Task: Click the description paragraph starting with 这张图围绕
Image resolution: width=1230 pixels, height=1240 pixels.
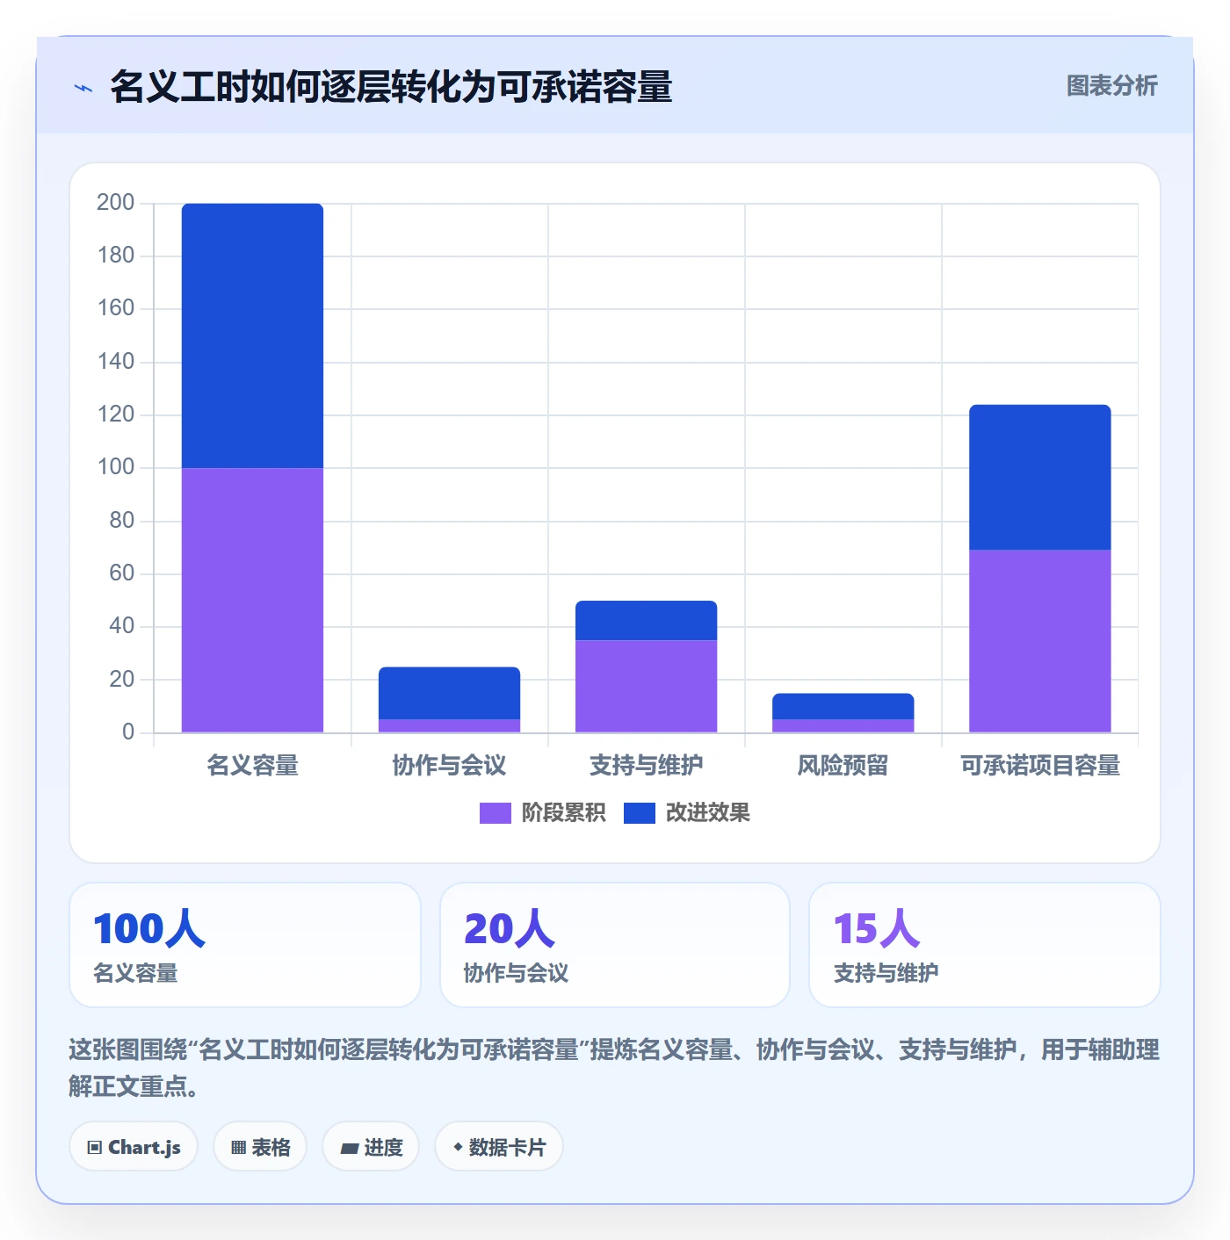Action: pos(614,1068)
